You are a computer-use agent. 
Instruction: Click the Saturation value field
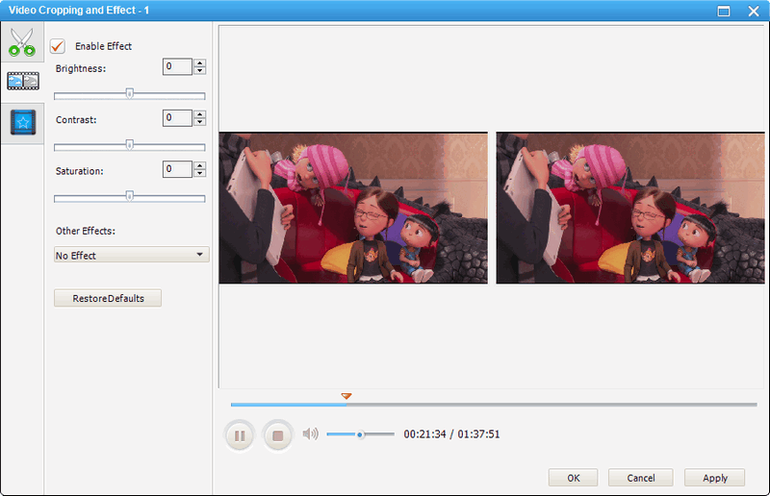click(177, 170)
